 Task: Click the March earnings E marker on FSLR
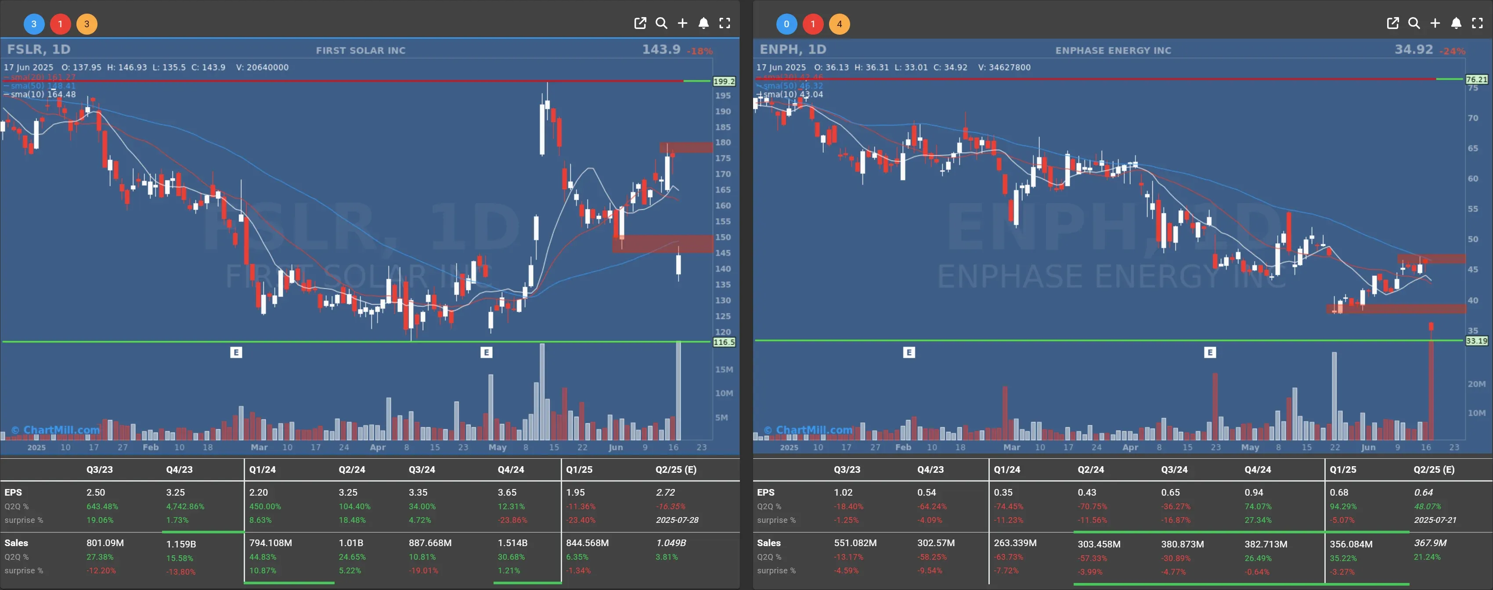[236, 353]
